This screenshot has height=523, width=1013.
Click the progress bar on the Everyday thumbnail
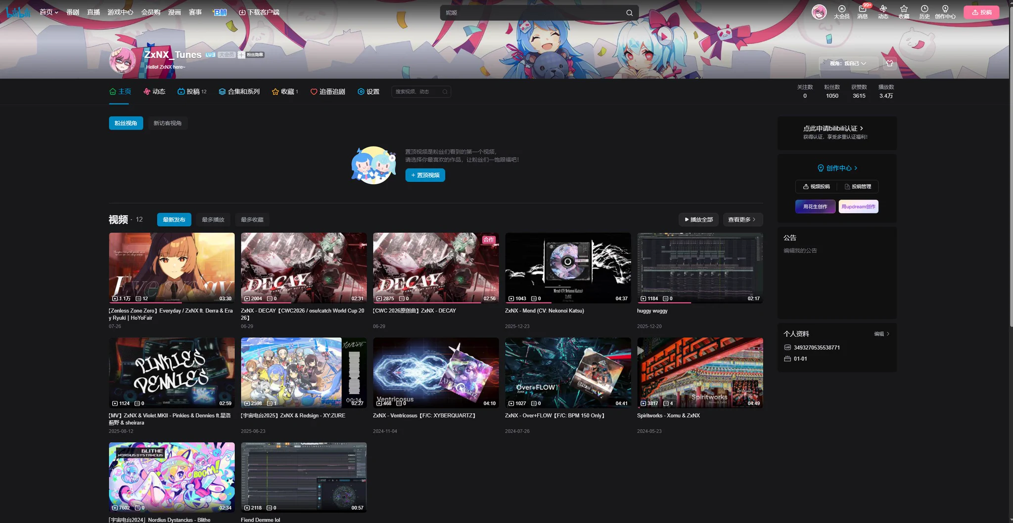(172, 303)
